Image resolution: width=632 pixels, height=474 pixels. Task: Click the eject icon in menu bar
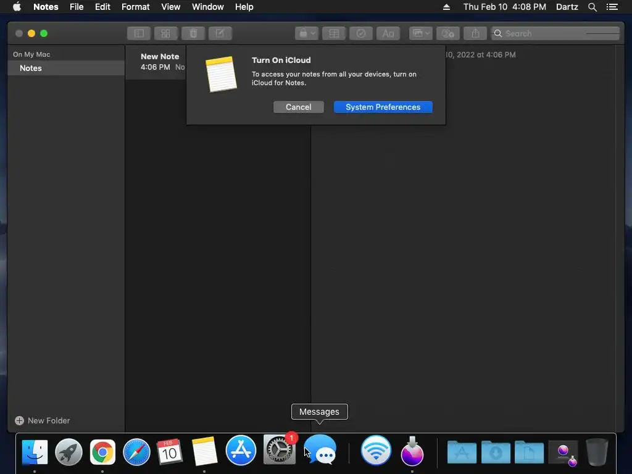pyautogui.click(x=446, y=7)
